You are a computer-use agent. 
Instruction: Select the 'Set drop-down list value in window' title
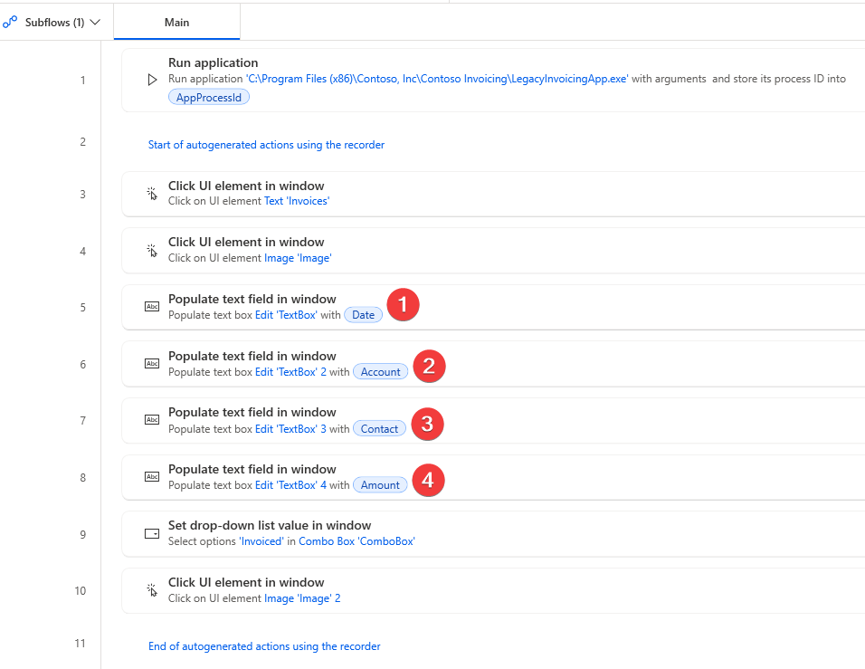(270, 525)
